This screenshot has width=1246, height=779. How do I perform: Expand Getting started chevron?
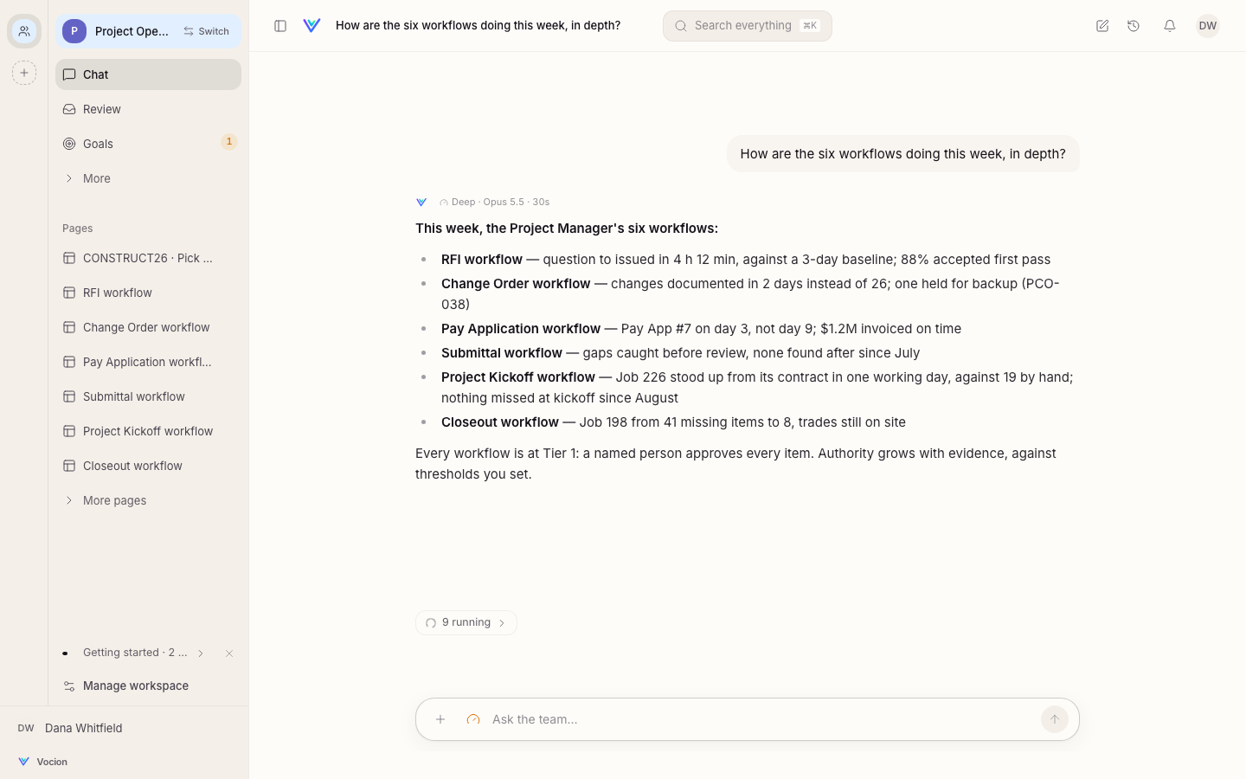[x=201, y=653]
